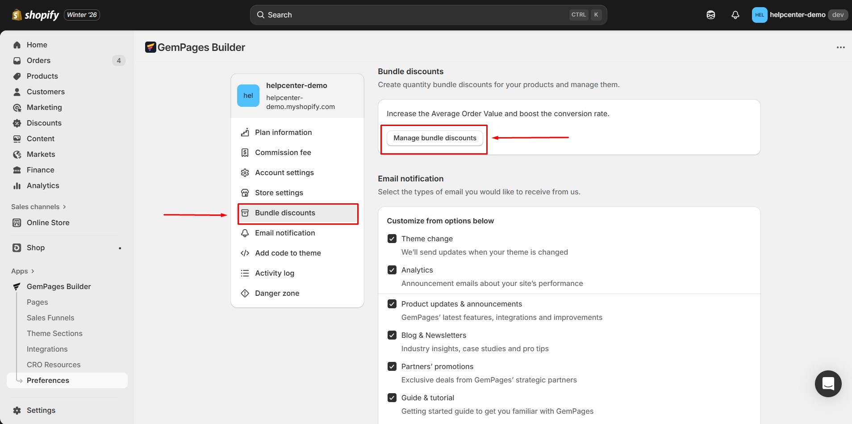The width and height of the screenshot is (852, 424).
Task: Open Analytics via its chart icon
Action: [17, 185]
